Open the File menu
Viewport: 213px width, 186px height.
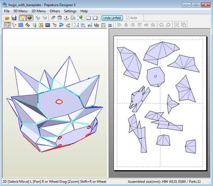7,11
